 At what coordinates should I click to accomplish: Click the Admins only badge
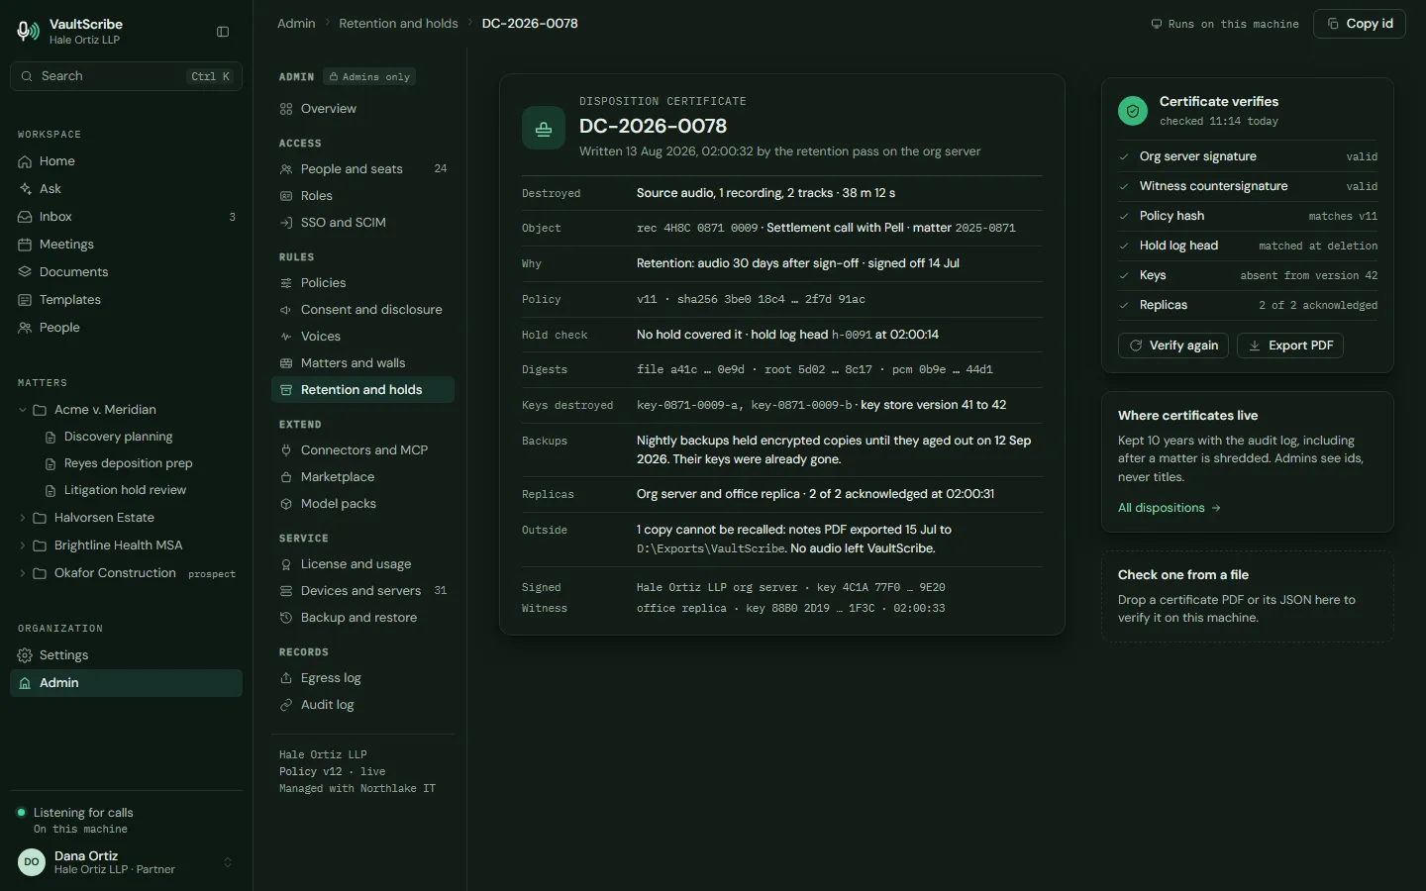370,76
